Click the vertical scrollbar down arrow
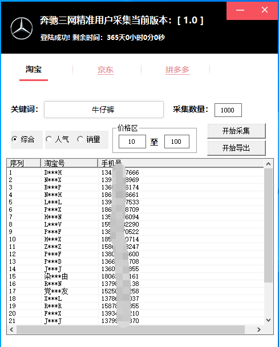 pyautogui.click(x=268, y=320)
